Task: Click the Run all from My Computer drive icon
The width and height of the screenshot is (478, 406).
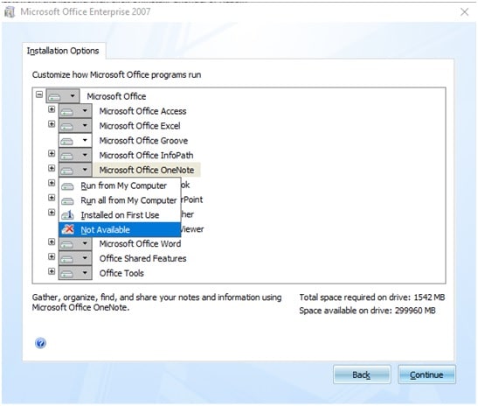Action: coord(67,201)
